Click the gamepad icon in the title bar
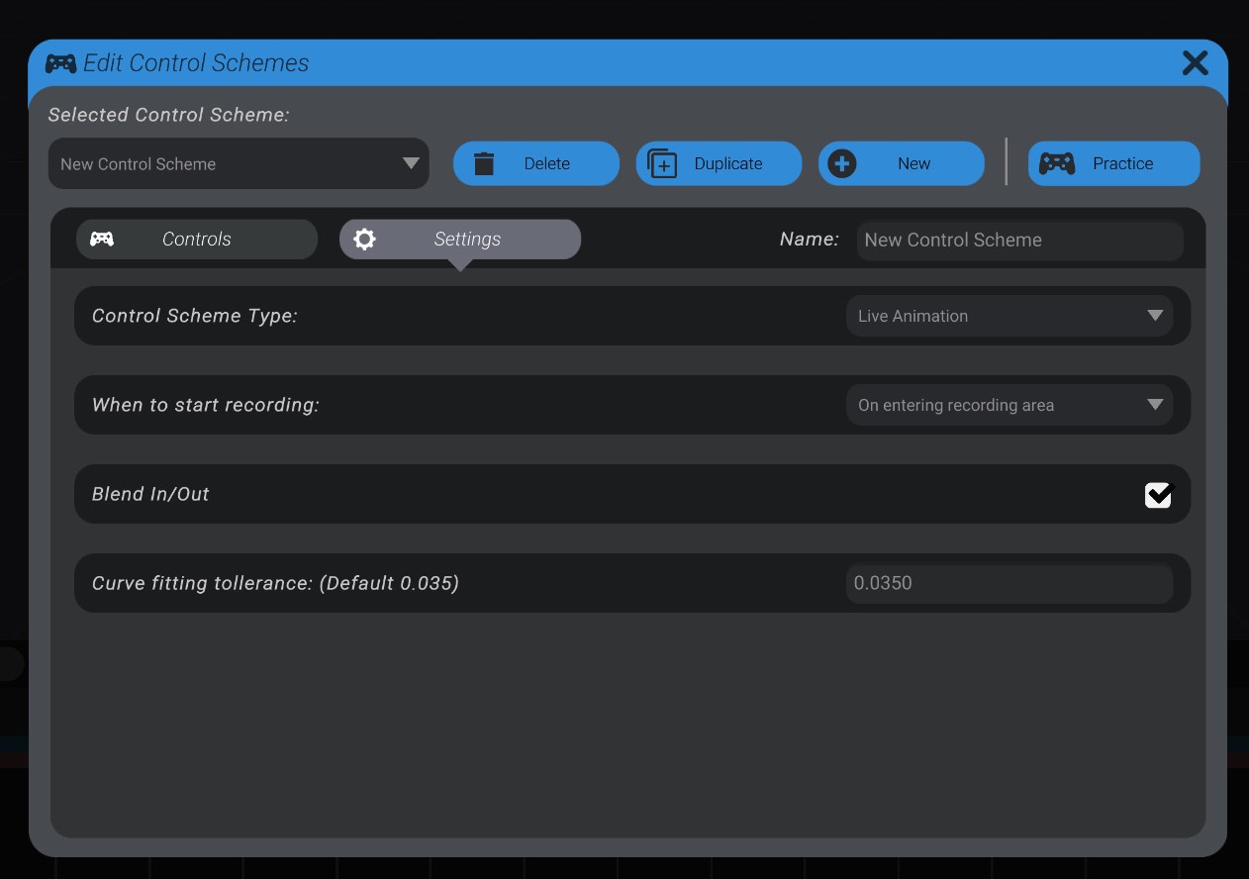This screenshot has width=1249, height=879. pos(61,62)
